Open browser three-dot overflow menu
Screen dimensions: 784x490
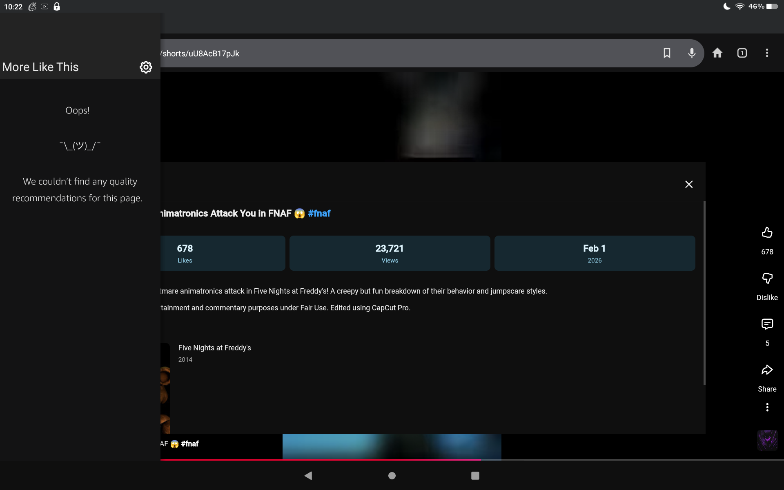(x=767, y=53)
